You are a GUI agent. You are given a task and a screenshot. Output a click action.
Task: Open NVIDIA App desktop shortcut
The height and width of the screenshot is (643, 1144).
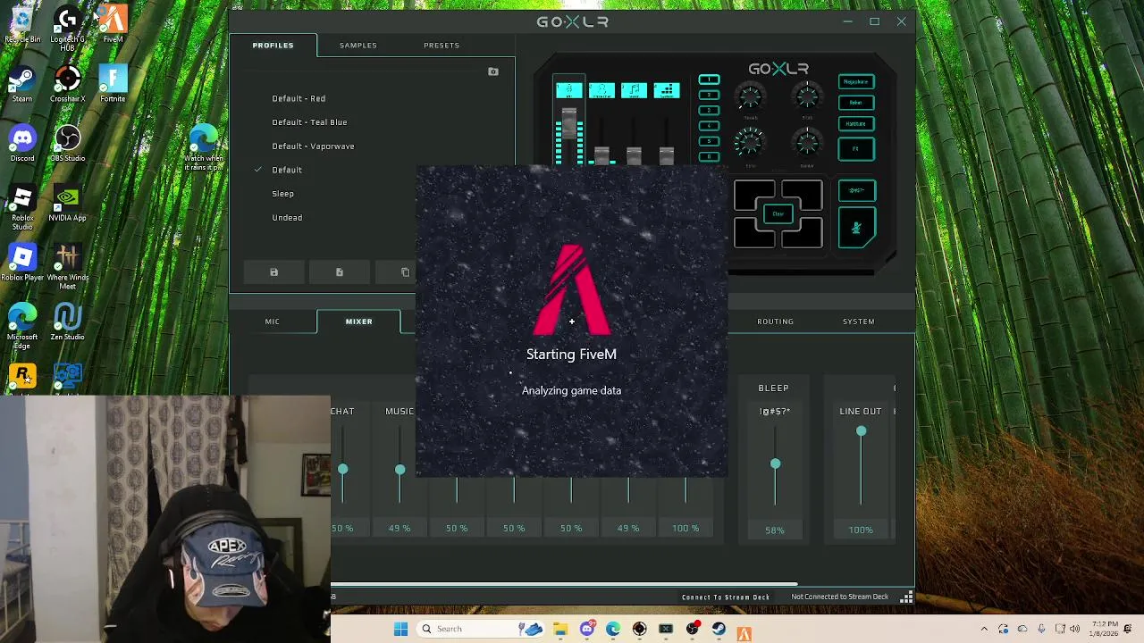[x=67, y=204]
